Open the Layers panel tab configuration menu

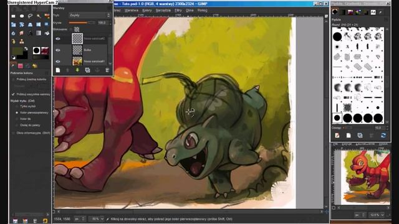click(x=110, y=8)
